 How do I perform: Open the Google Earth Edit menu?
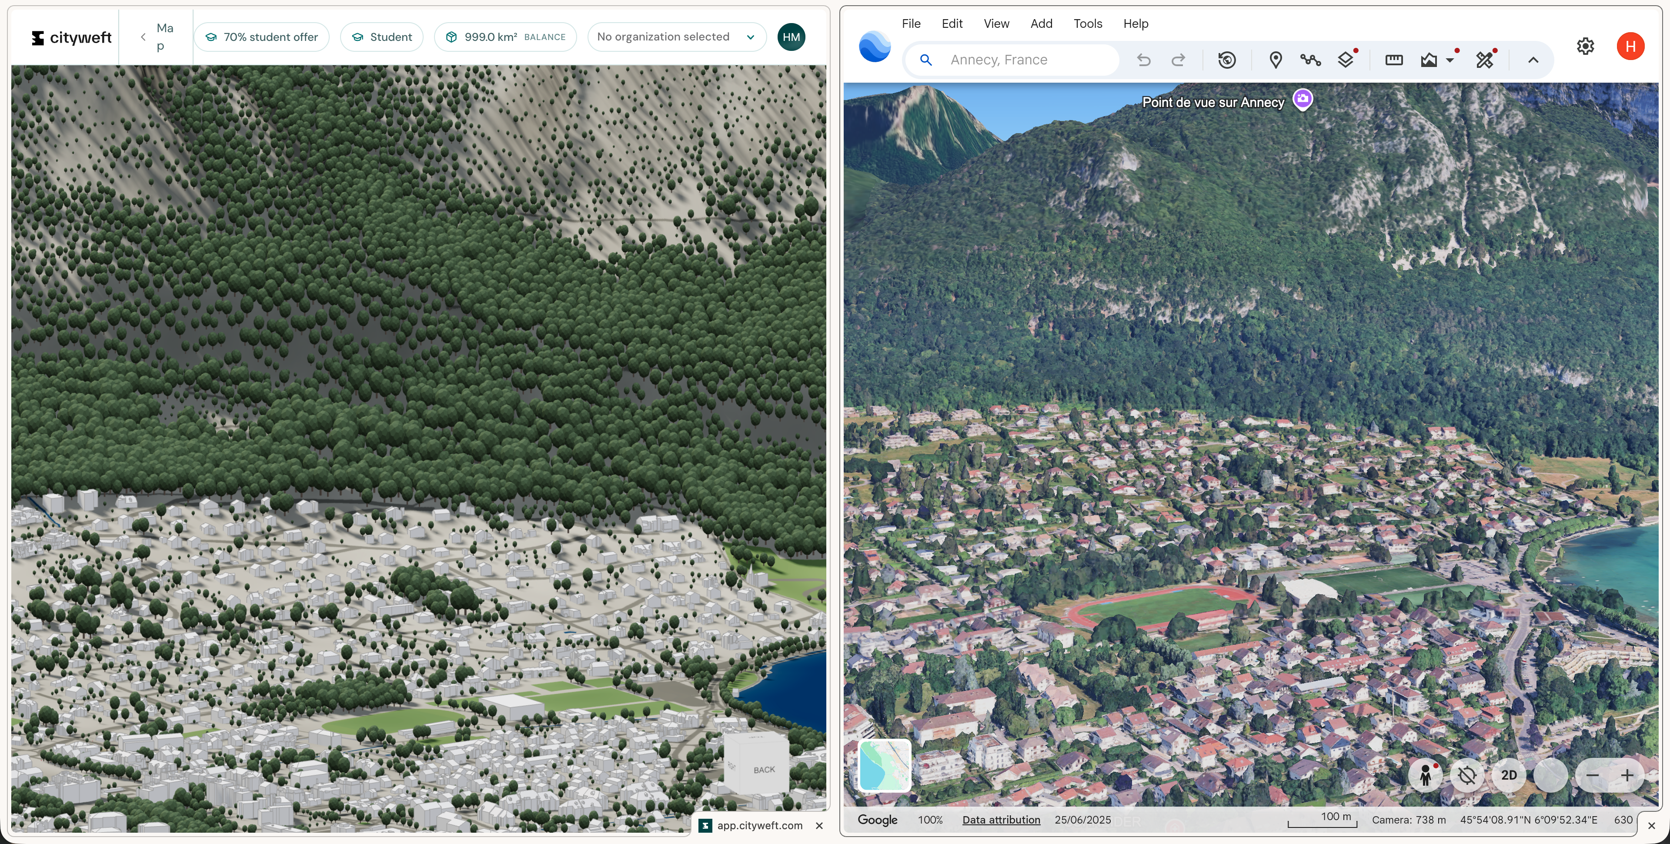click(x=952, y=23)
